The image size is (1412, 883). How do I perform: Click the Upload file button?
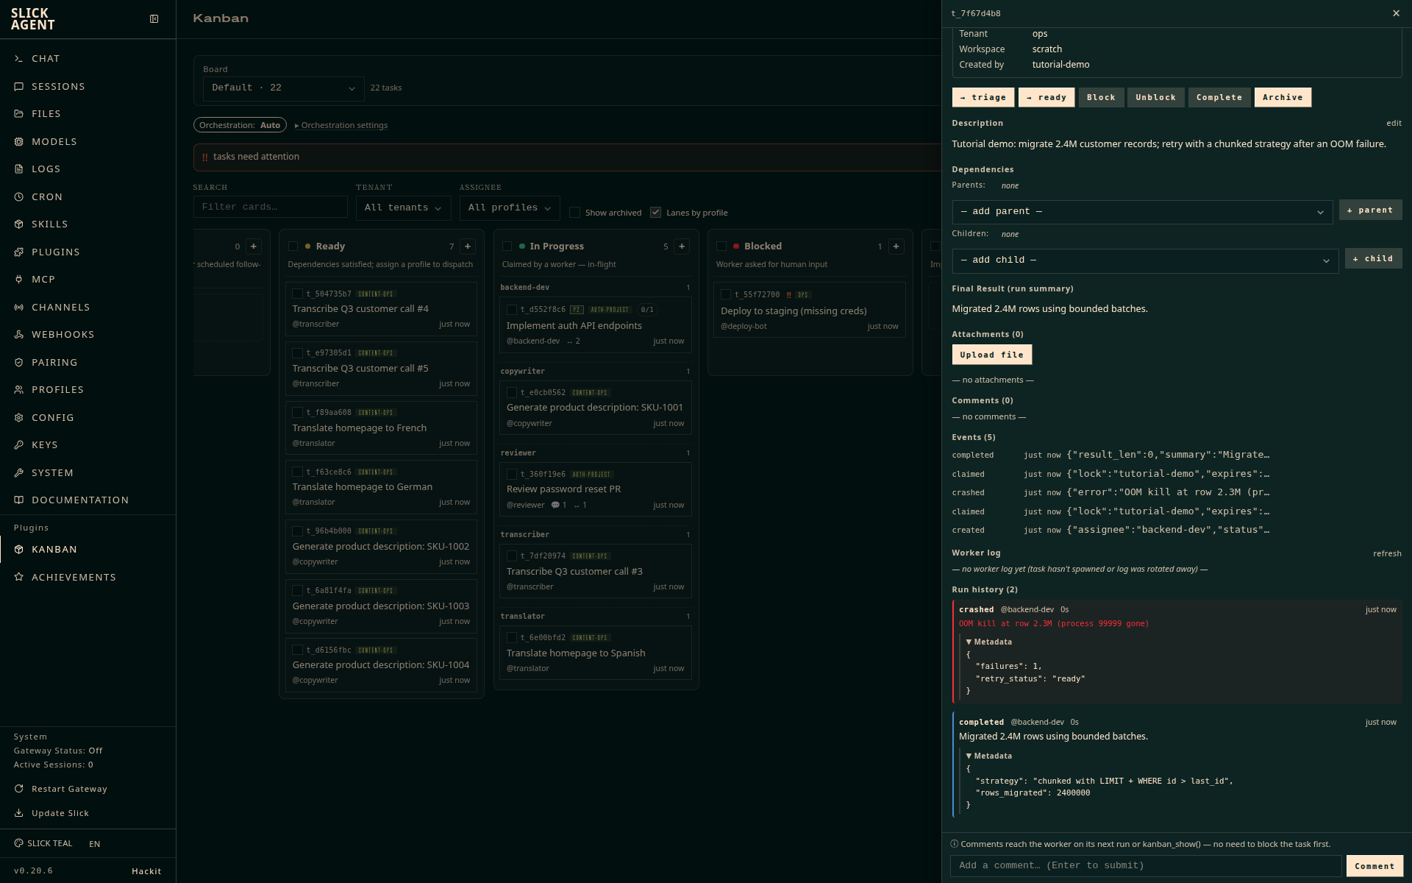pyautogui.click(x=991, y=355)
